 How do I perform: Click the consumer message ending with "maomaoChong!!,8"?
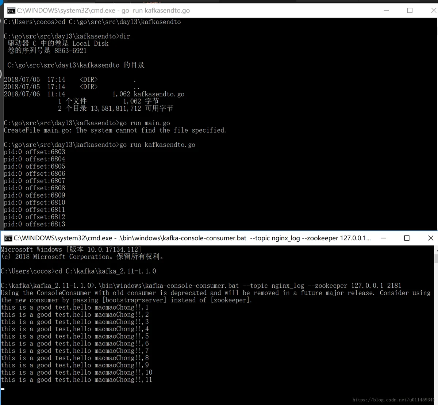click(x=75, y=358)
